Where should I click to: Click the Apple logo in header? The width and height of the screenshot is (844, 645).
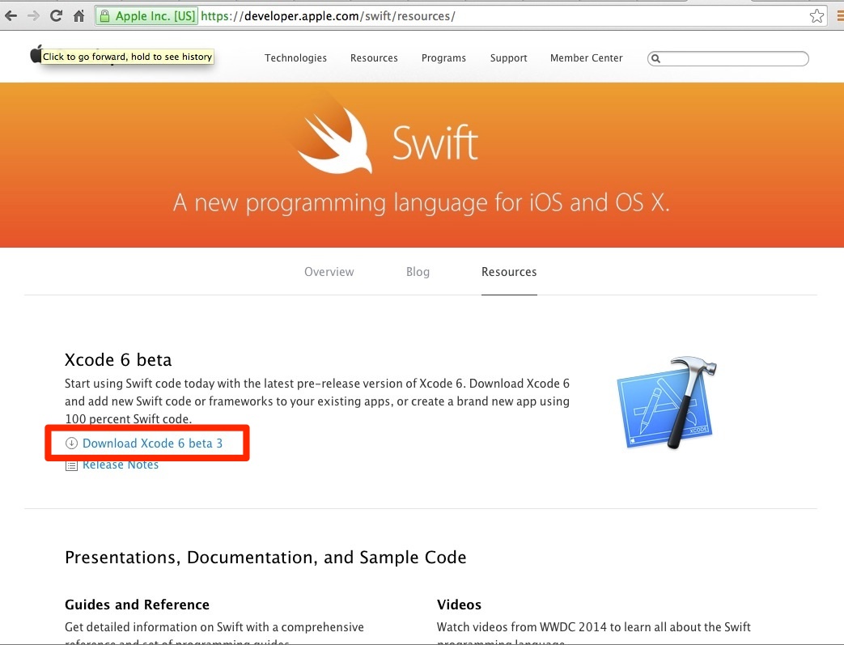[x=36, y=54]
